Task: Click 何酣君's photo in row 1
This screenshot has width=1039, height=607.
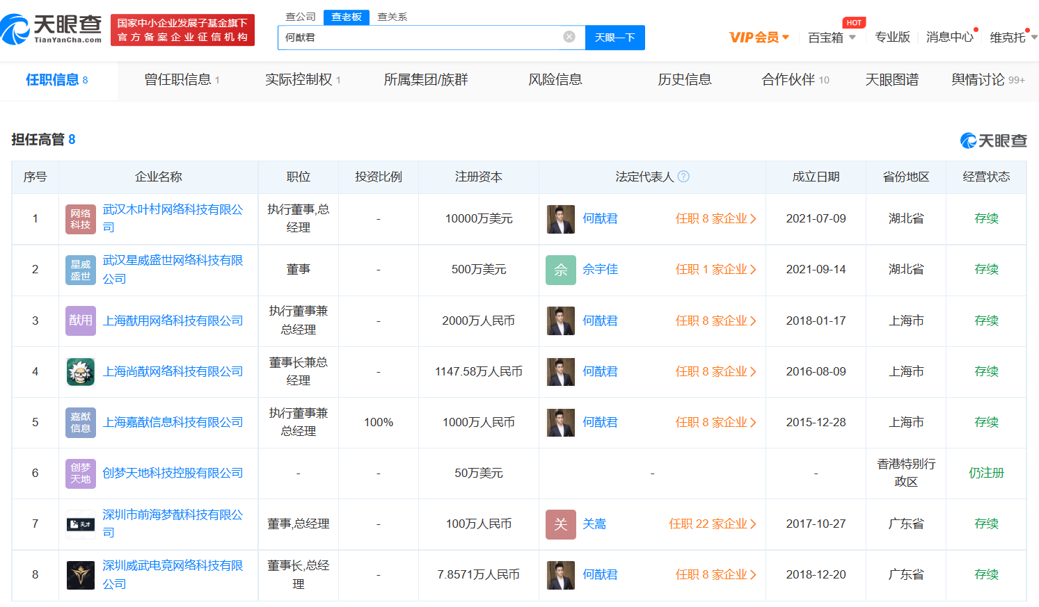Action: [561, 219]
